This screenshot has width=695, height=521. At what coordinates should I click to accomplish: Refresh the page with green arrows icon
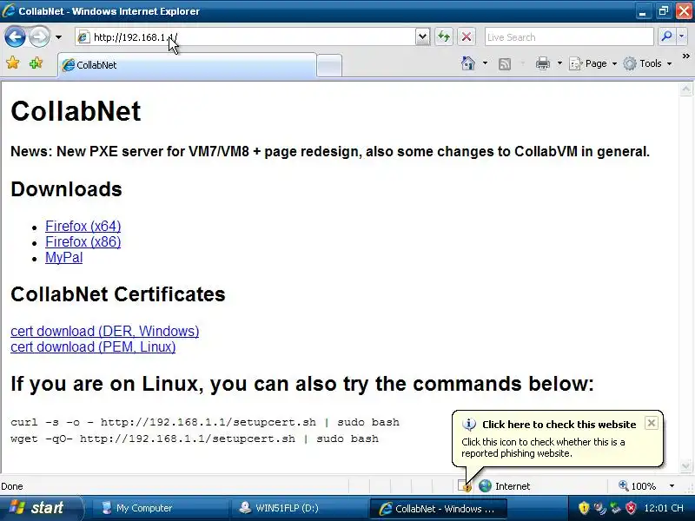pos(444,36)
